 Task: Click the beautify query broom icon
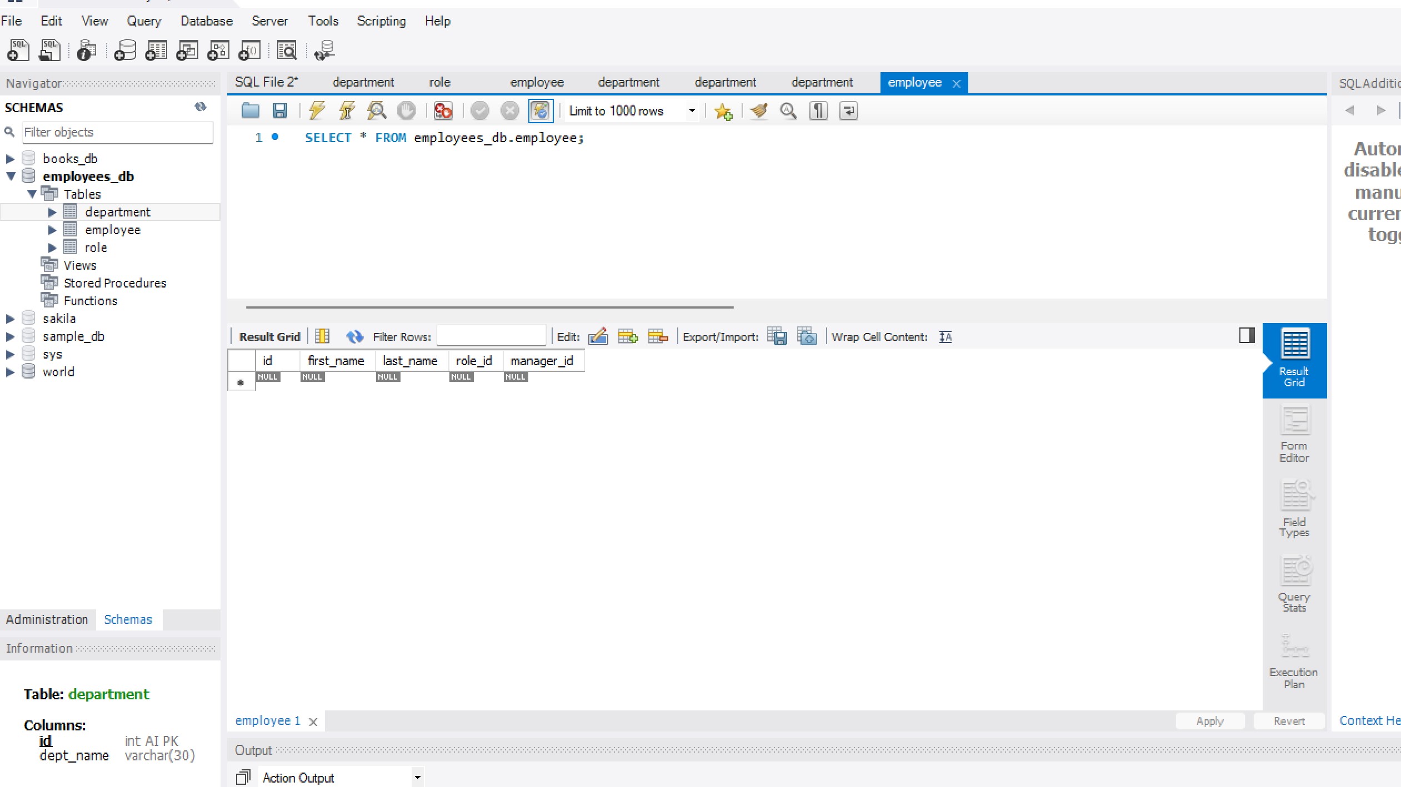coord(759,110)
